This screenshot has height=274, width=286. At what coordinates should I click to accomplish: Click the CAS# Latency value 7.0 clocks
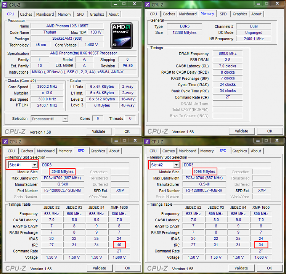coord(228,66)
